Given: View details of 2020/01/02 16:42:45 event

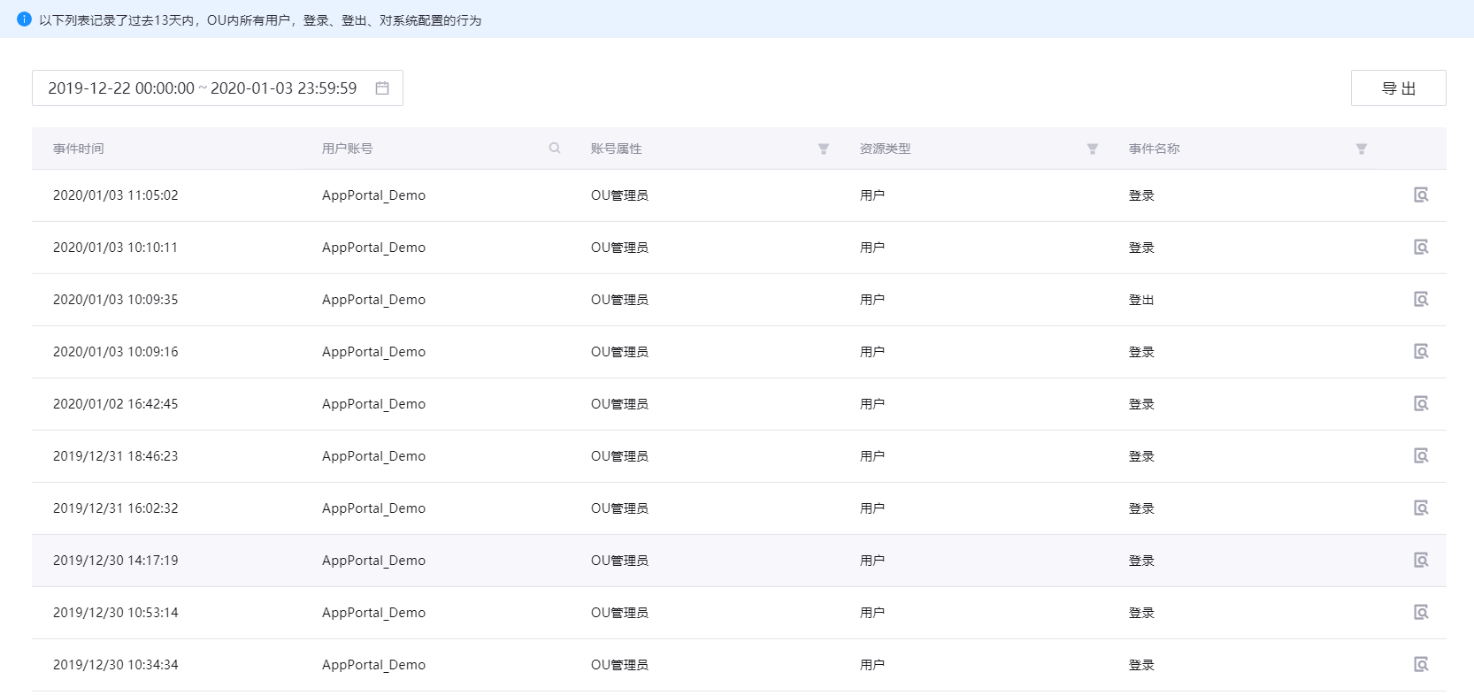Looking at the screenshot, I should [1421, 403].
